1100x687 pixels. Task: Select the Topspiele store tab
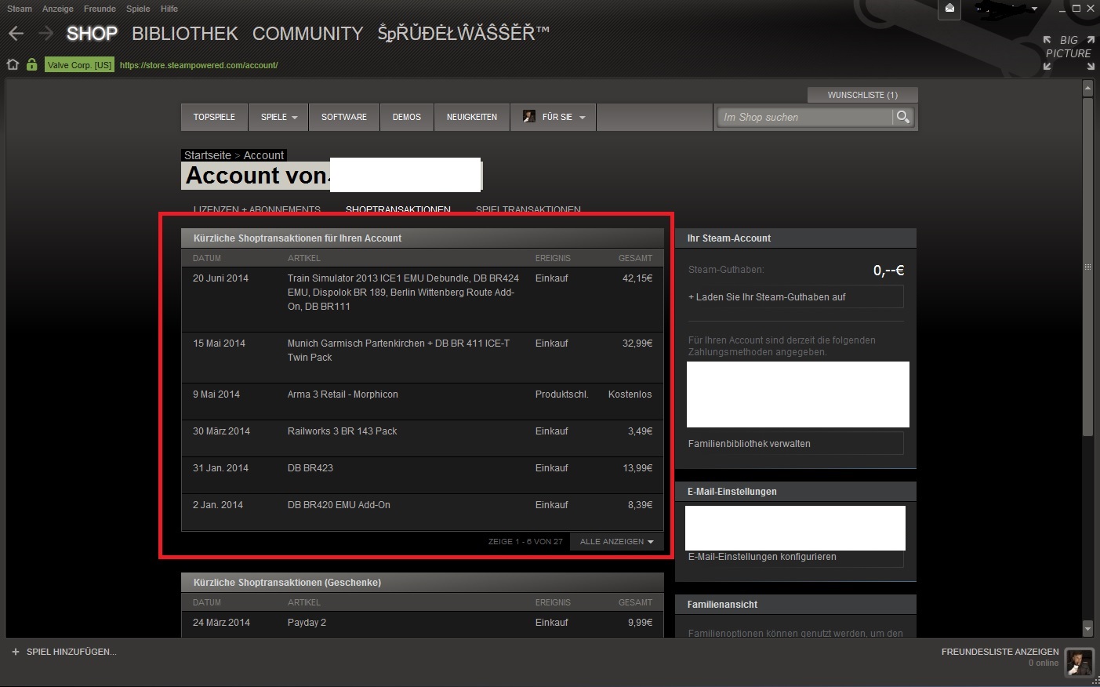pos(214,117)
